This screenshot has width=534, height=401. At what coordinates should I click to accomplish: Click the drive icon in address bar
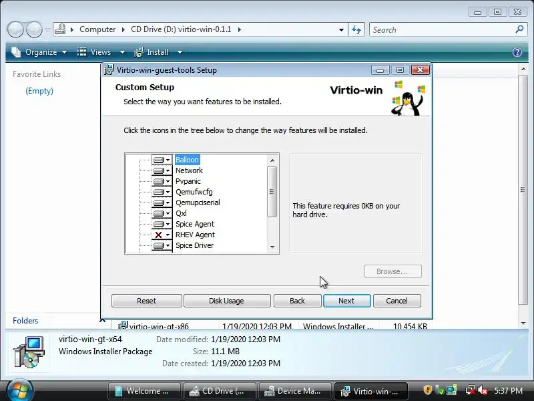[x=60, y=29]
